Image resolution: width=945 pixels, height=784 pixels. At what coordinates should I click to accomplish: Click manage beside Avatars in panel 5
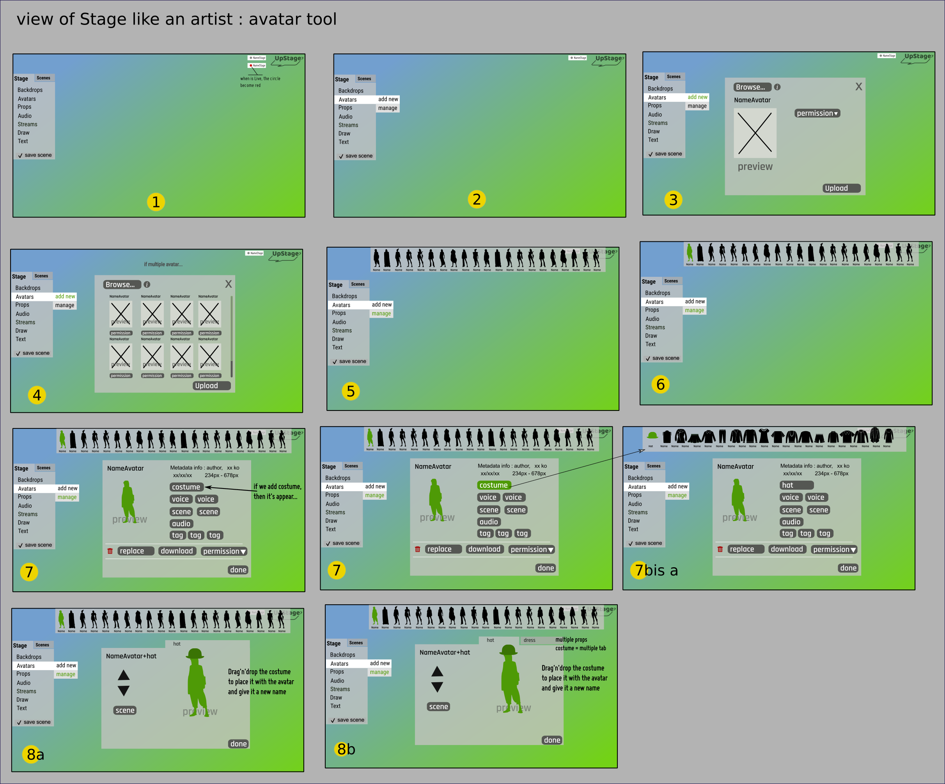381,313
